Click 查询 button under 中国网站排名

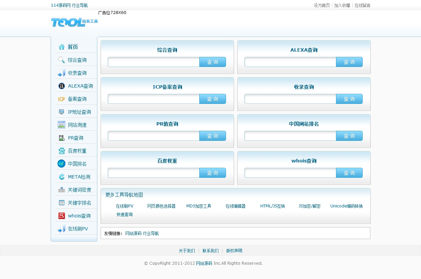pos(349,136)
